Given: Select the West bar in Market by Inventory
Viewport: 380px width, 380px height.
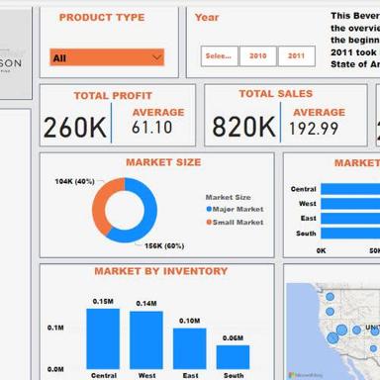Looking at the screenshot, I should coord(146,340).
